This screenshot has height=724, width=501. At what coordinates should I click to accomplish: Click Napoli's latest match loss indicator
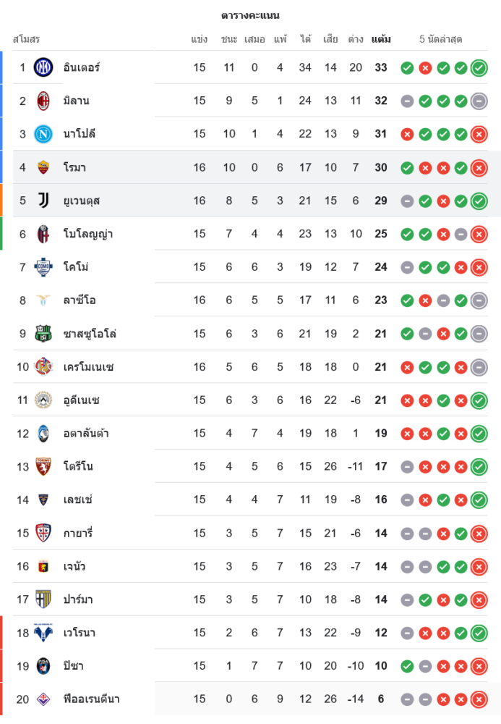[479, 134]
